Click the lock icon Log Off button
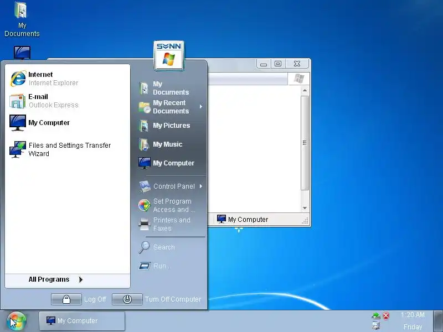Viewport: 443px width, 332px height. [66, 299]
